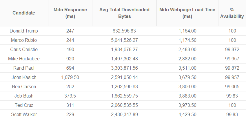Click Donald Trump's availability value 100
The width and height of the screenshot is (246, 119).
click(232, 31)
